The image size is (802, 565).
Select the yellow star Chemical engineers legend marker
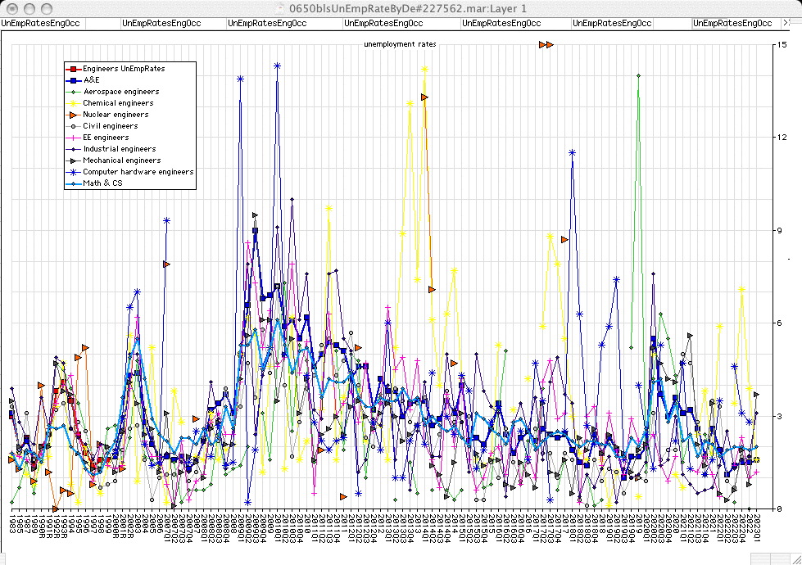point(74,103)
